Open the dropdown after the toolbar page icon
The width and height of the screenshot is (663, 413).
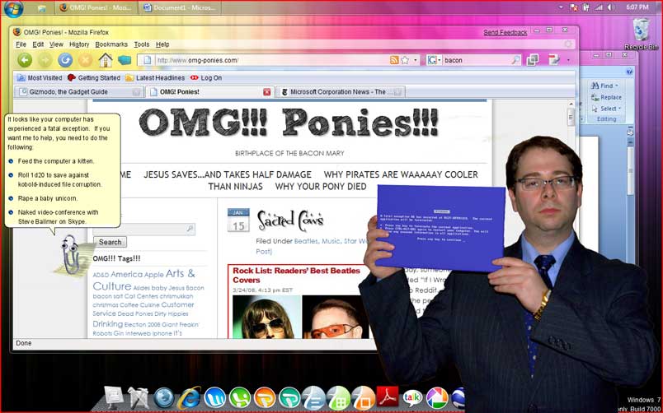568,60
